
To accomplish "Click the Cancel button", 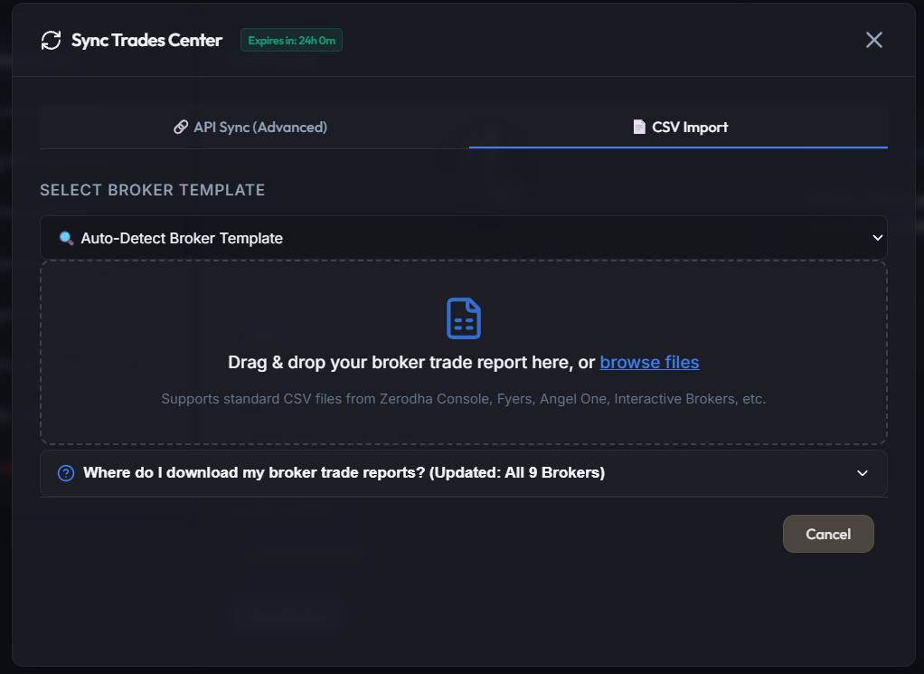I will [828, 534].
